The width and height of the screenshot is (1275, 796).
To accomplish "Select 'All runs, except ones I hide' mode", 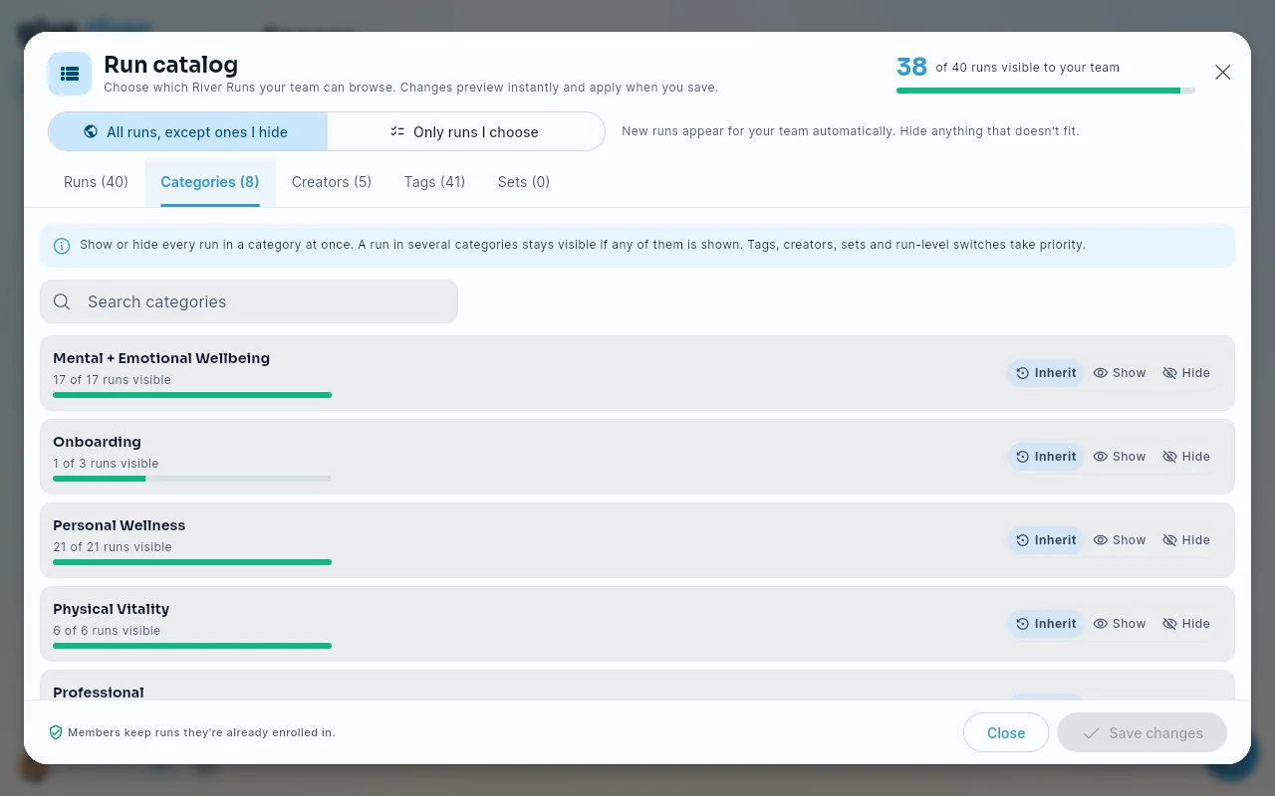I will 187,131.
